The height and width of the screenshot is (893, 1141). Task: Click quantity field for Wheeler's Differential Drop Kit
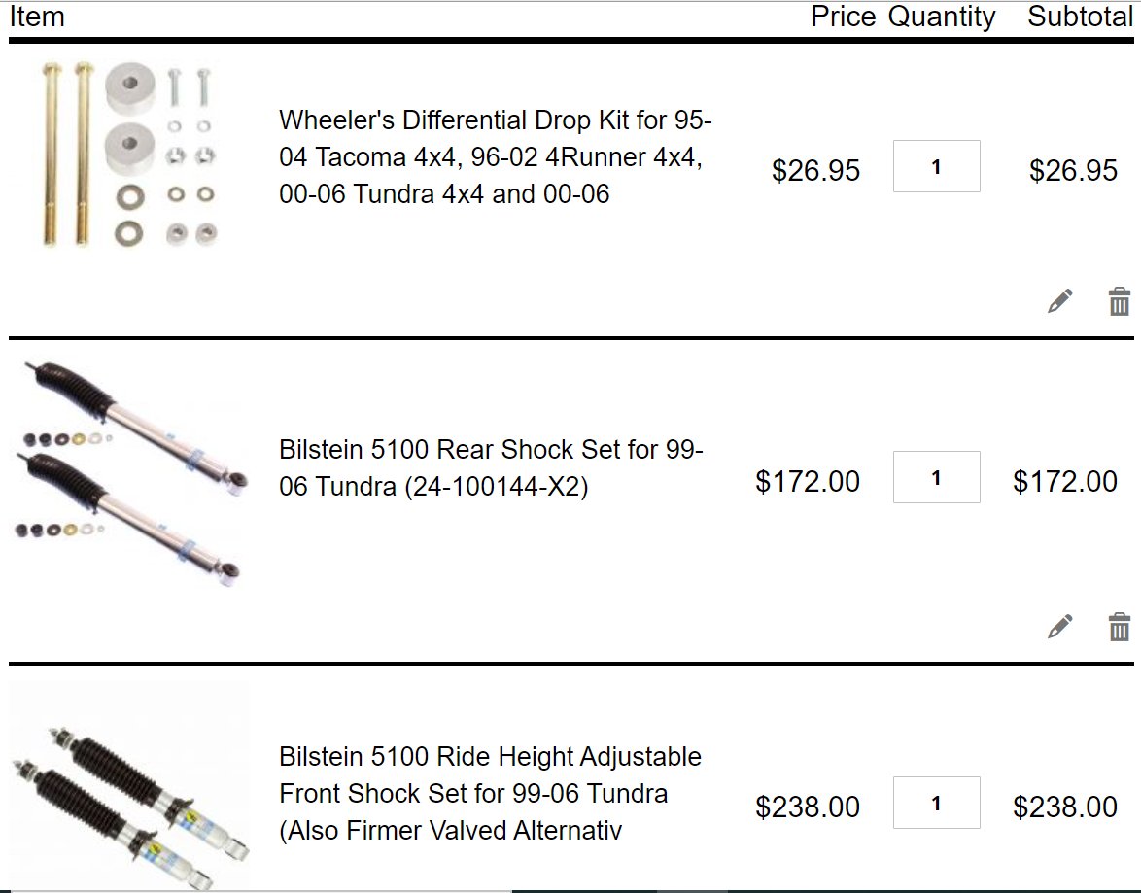point(937,167)
